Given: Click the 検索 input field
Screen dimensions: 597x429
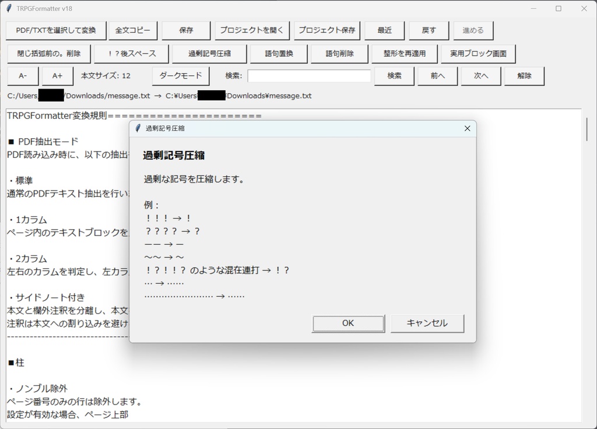Looking at the screenshot, I should pos(309,76).
